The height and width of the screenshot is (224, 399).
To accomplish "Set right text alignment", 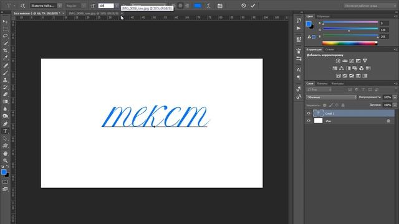I will (187, 6).
